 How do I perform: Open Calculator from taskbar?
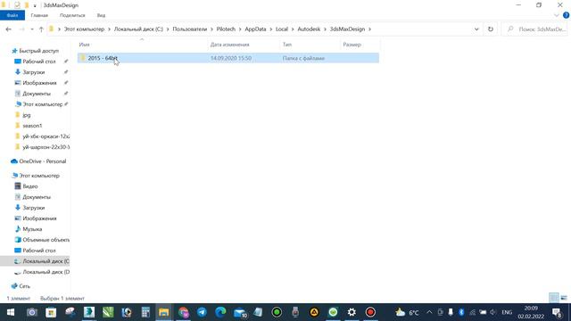[145, 312]
